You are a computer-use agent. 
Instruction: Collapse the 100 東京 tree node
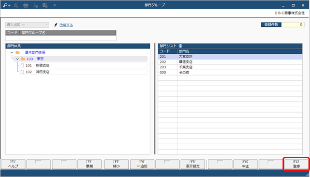click(x=17, y=59)
